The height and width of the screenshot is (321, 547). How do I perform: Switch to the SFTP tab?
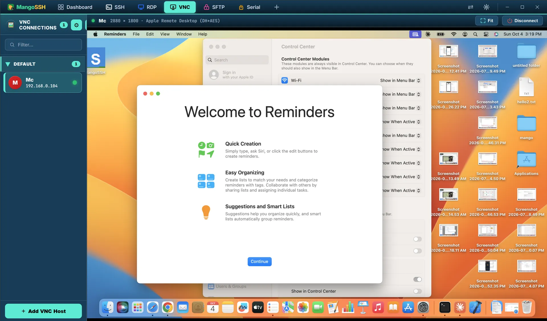point(214,7)
